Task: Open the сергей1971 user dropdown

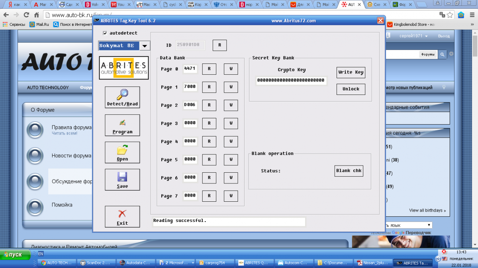Action: coord(414,36)
